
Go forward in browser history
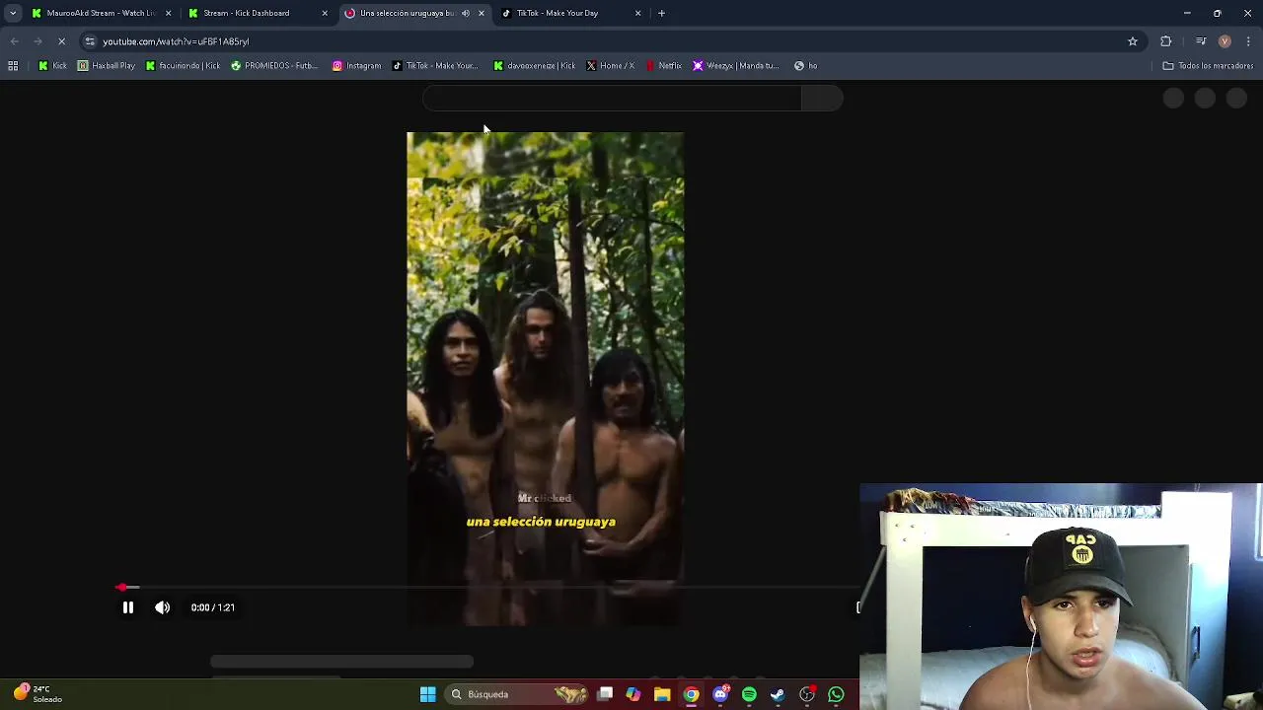click(x=37, y=41)
